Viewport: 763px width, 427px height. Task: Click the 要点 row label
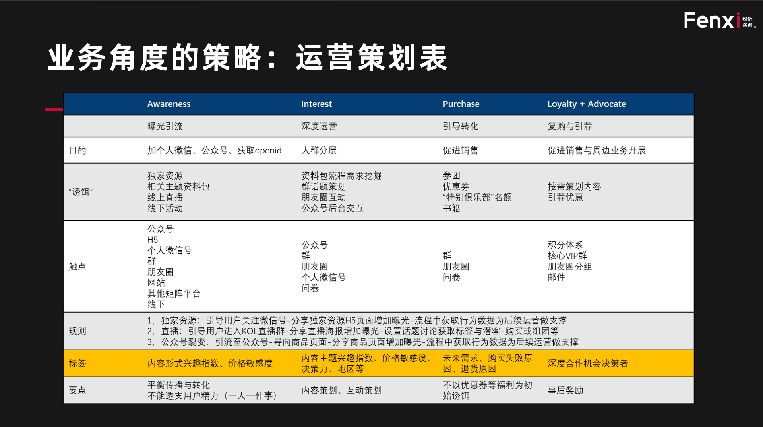[x=77, y=390]
